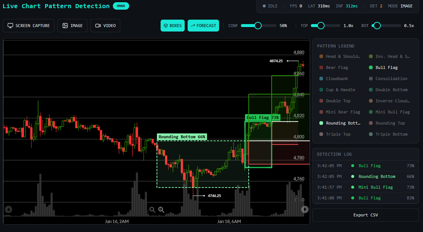Click the zoom in magnifier icon
This screenshot has width=423, height=232.
tap(161, 210)
